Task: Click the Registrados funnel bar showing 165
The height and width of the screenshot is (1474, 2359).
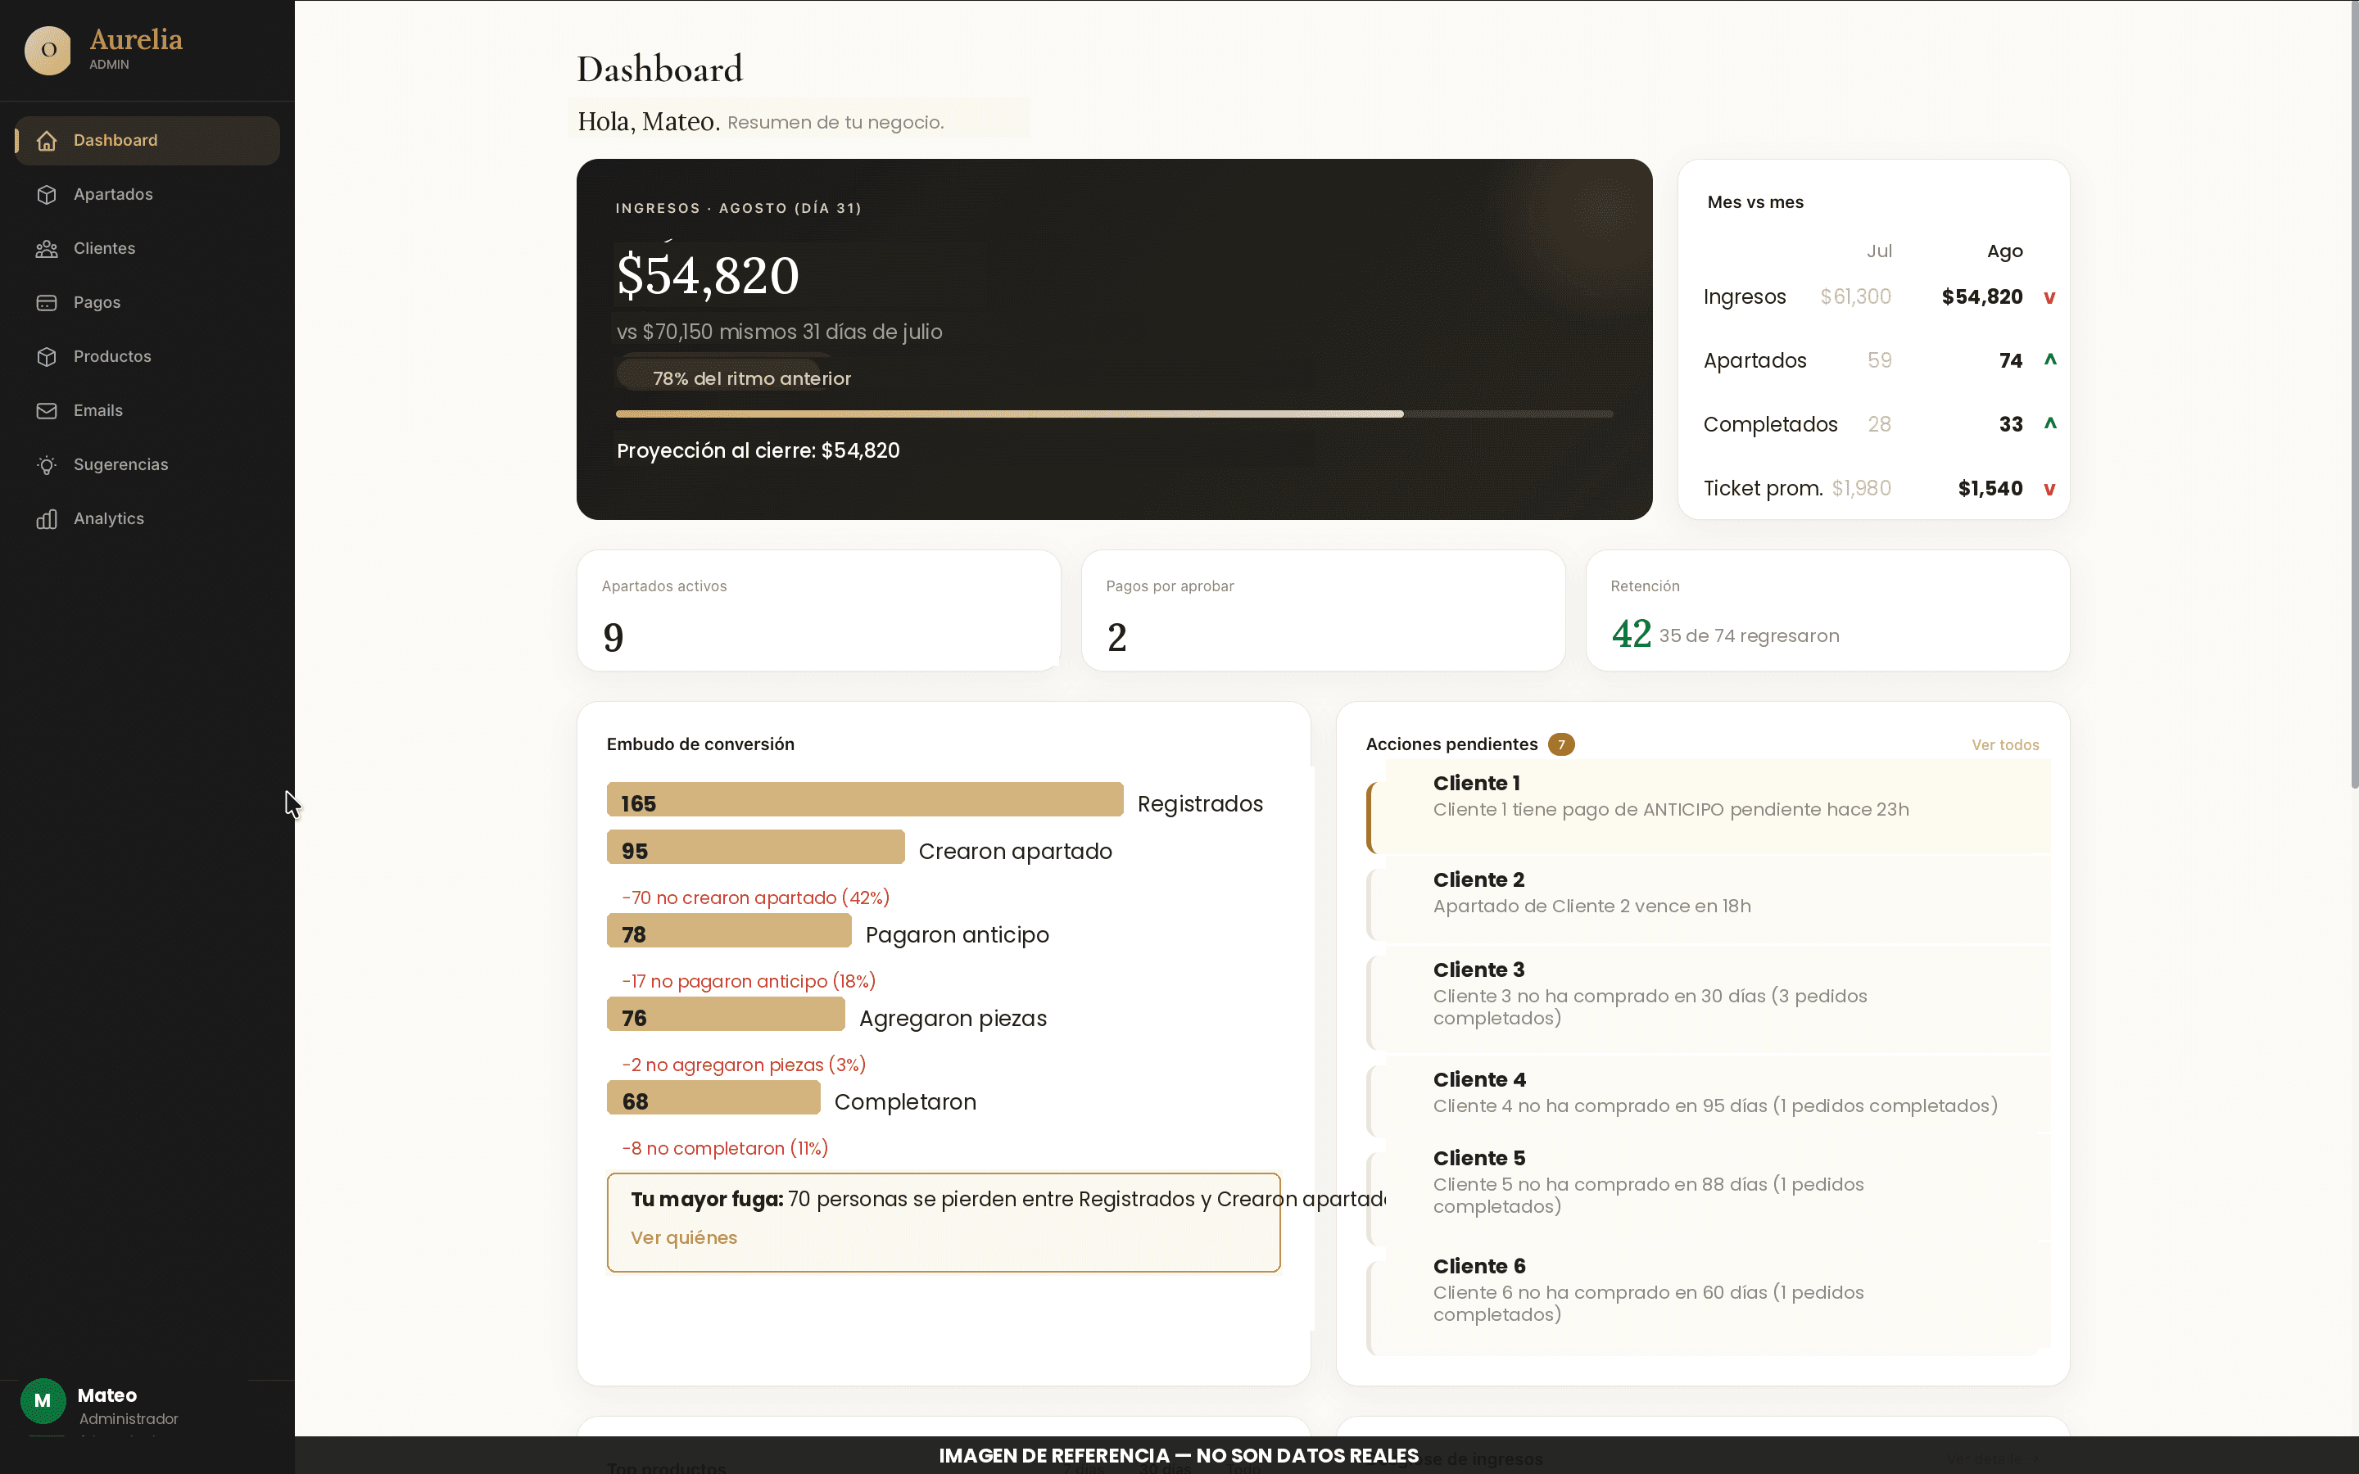Action: point(865,800)
